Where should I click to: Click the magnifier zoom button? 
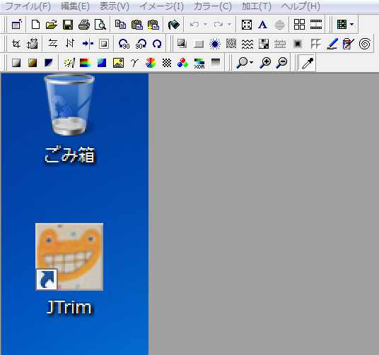coord(242,63)
